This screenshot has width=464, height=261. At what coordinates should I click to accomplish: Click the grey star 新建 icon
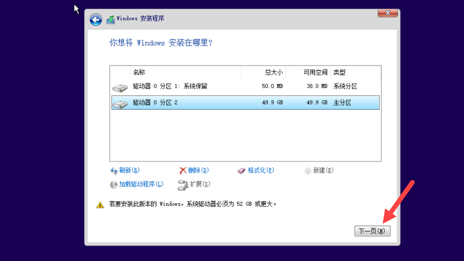coord(308,171)
